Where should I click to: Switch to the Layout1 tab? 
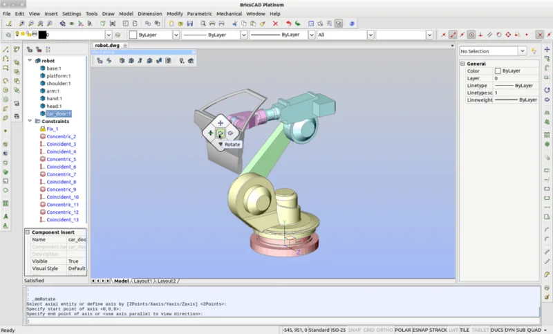click(142, 281)
